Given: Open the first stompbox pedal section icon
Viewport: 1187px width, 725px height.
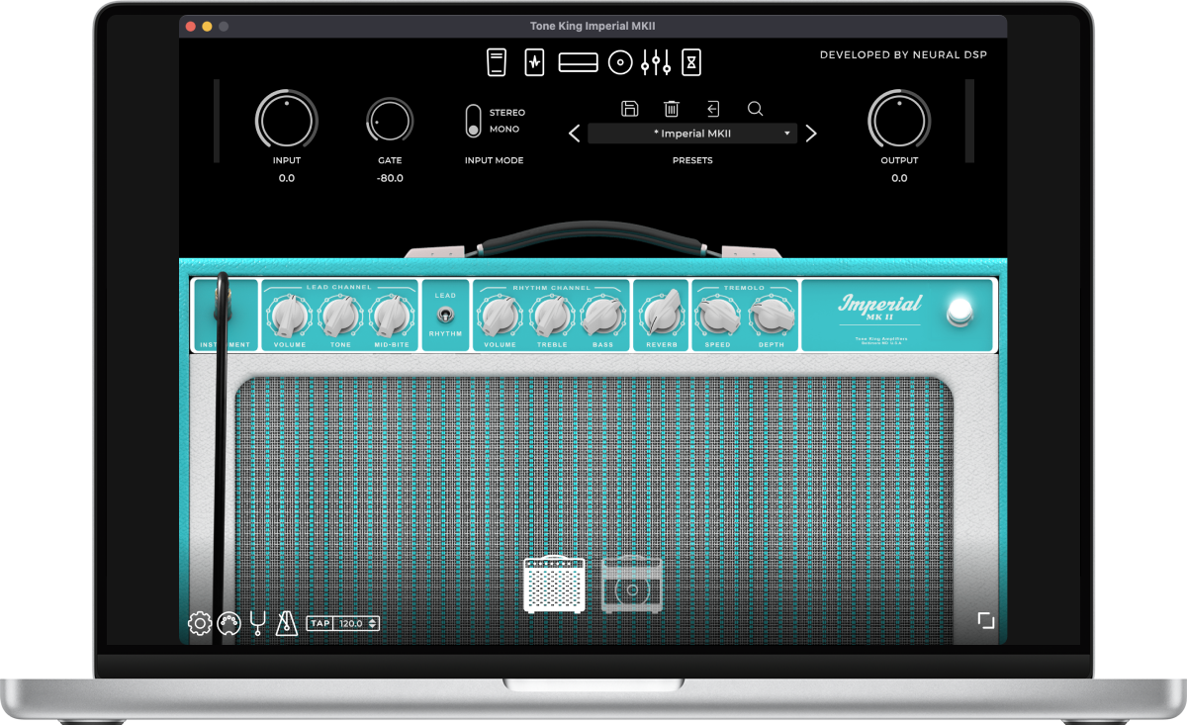Looking at the screenshot, I should (497, 62).
